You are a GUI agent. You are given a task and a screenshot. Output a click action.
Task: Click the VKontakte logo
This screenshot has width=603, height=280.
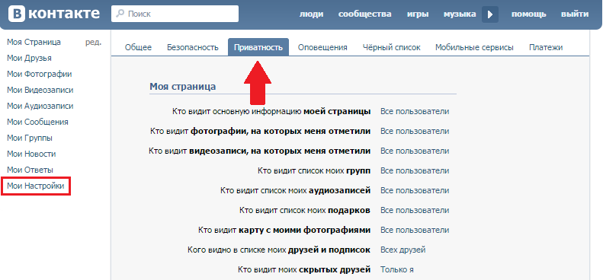[x=54, y=14]
